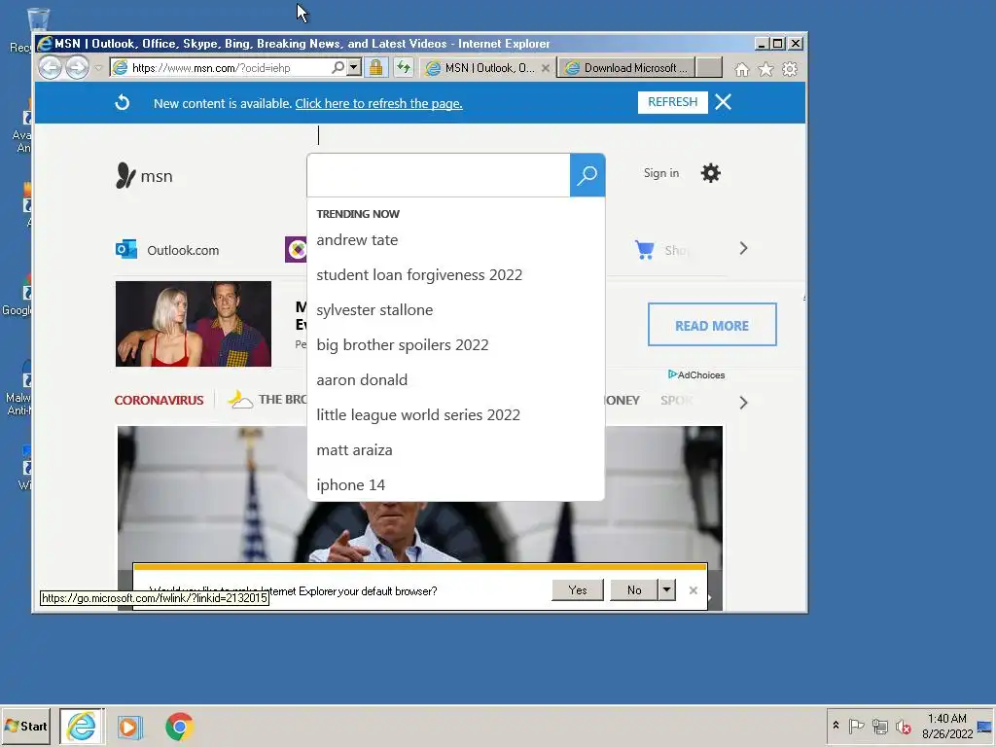Click the shopping cart icon

click(644, 250)
